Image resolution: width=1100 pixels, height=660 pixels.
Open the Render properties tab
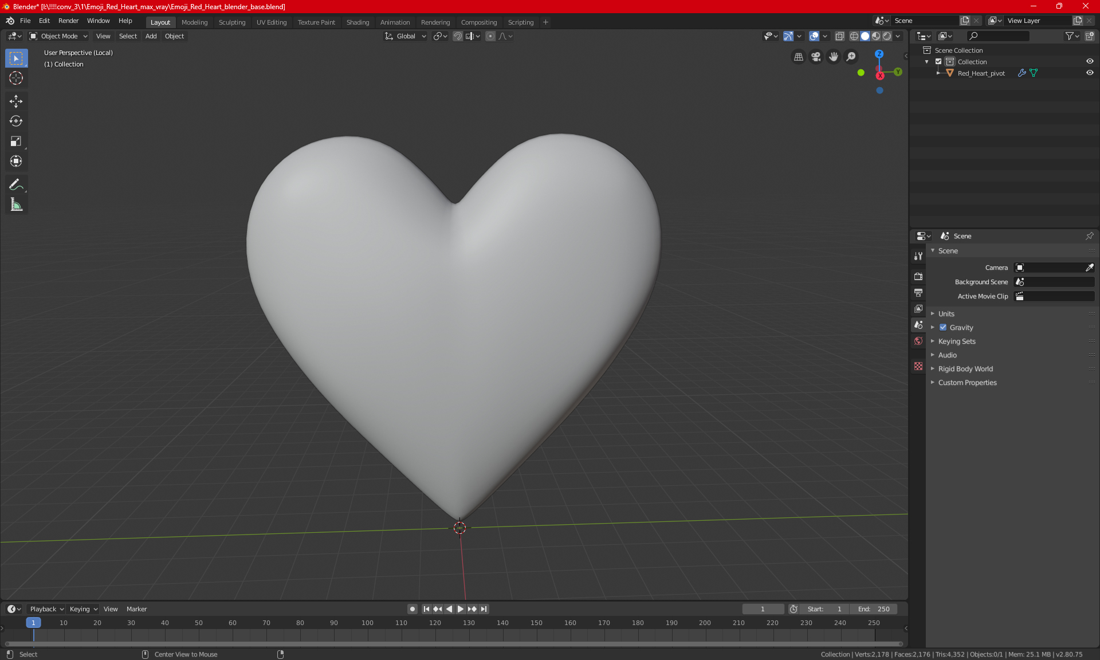pos(918,276)
